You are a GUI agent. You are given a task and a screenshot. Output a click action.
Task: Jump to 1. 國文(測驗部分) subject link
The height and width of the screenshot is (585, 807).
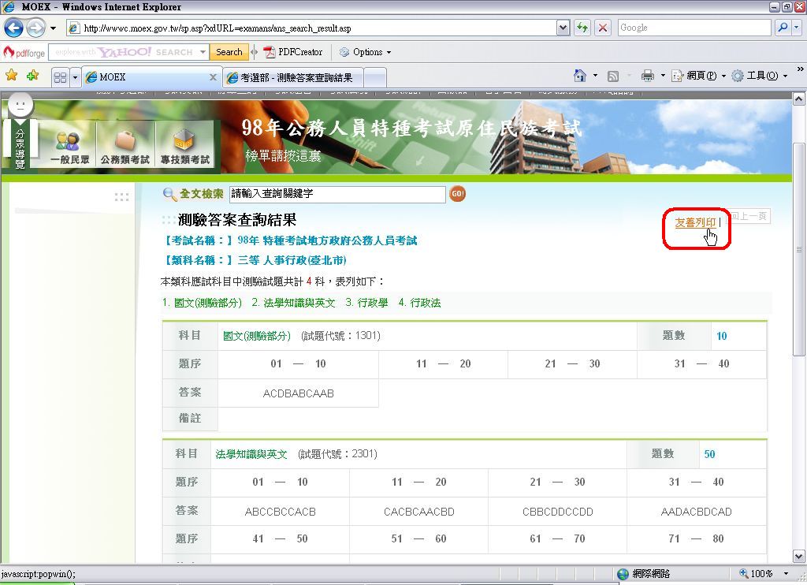click(202, 303)
